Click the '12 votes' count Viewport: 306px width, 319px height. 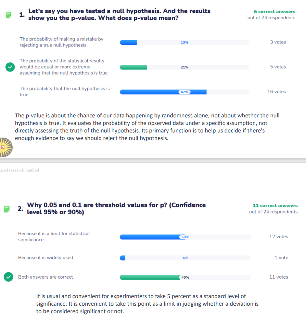pos(279,237)
